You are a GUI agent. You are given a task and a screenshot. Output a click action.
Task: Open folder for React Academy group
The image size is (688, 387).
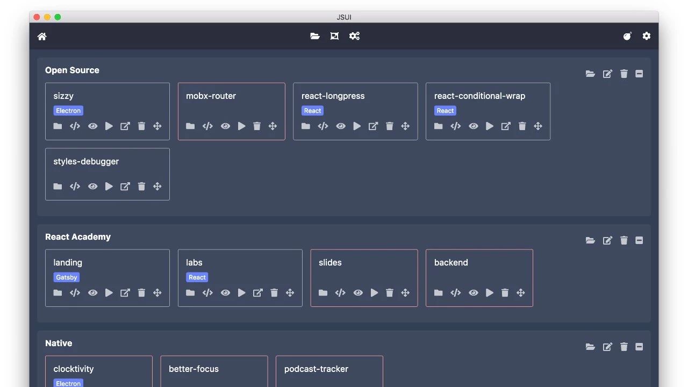click(590, 240)
